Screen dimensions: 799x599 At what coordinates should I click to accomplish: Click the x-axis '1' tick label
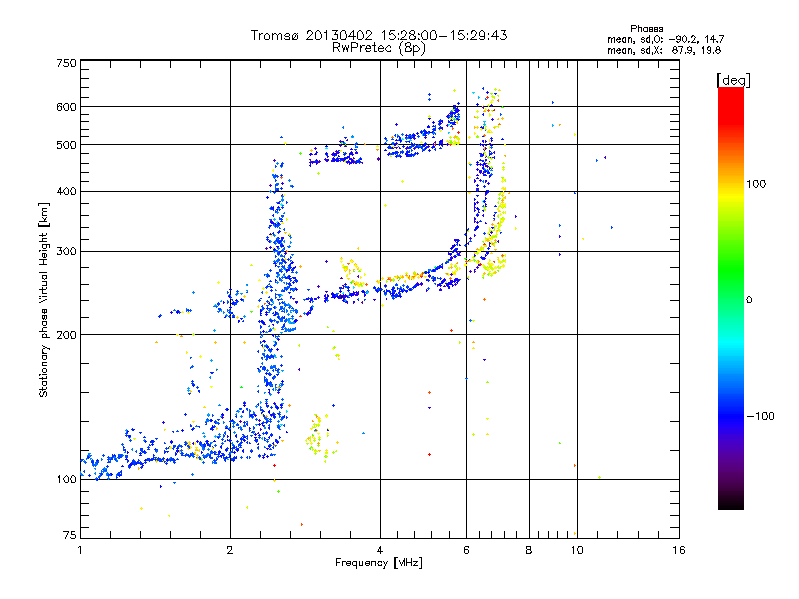click(80, 550)
